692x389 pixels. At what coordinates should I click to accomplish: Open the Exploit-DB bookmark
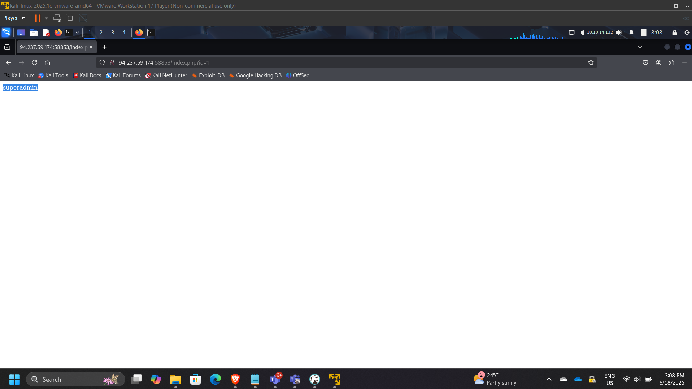coord(211,75)
